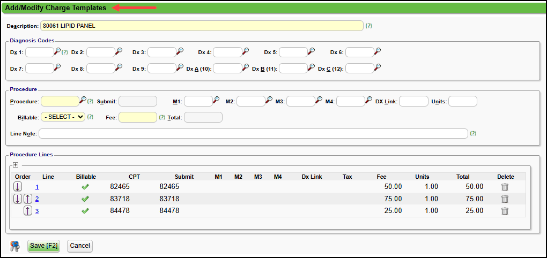
Task: Move line 1 down with arrow icon
Action: [x=18, y=187]
